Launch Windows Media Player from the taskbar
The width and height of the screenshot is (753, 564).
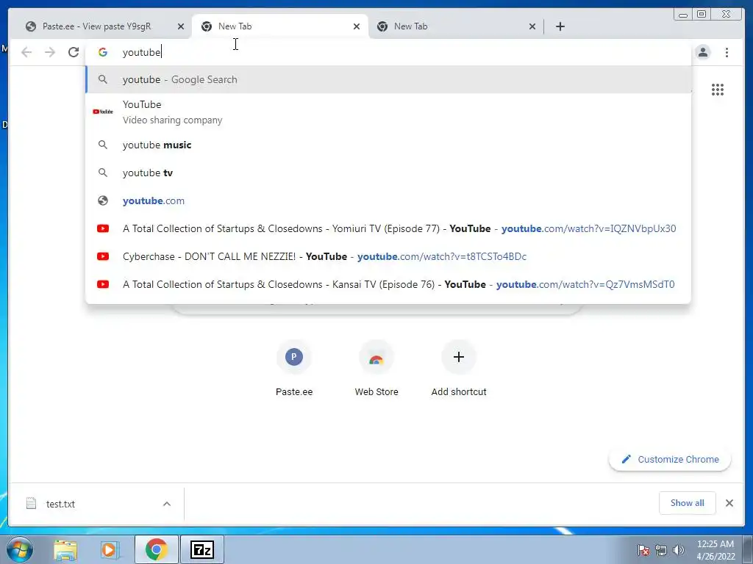point(110,550)
